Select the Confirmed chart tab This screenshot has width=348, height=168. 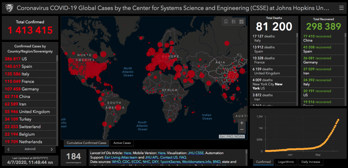pos(263,162)
